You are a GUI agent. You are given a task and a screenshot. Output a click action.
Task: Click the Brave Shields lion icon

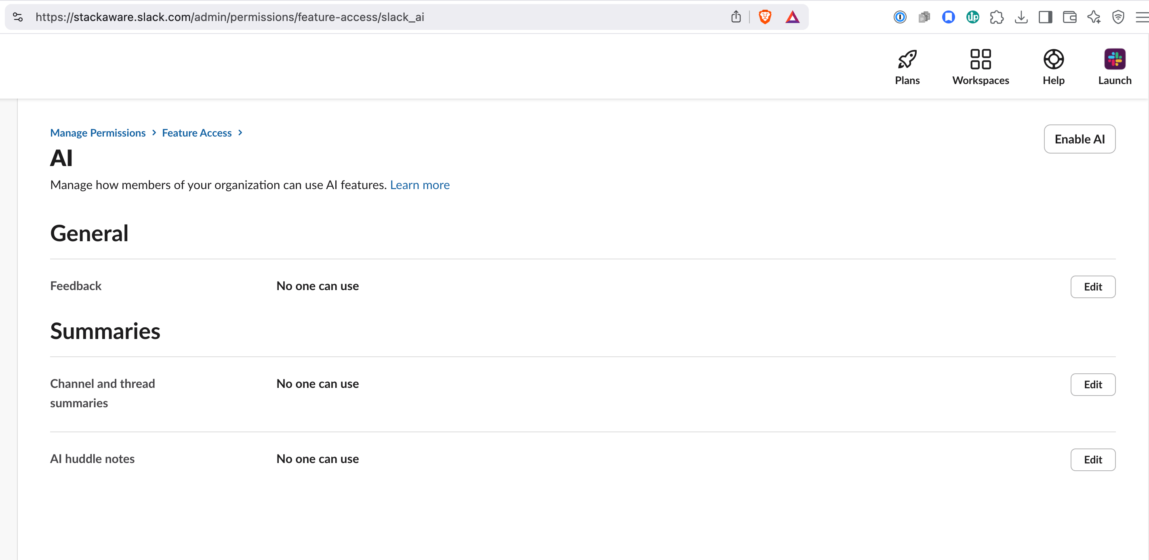[x=765, y=17]
